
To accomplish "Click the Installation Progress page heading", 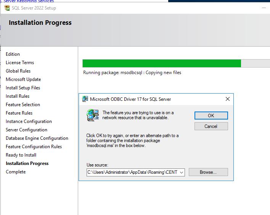I will pyautogui.click(x=40, y=23).
